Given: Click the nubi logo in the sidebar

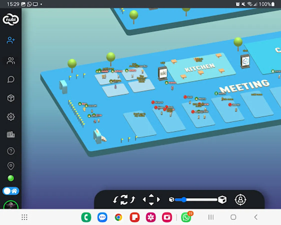Looking at the screenshot, I should click(11, 19).
